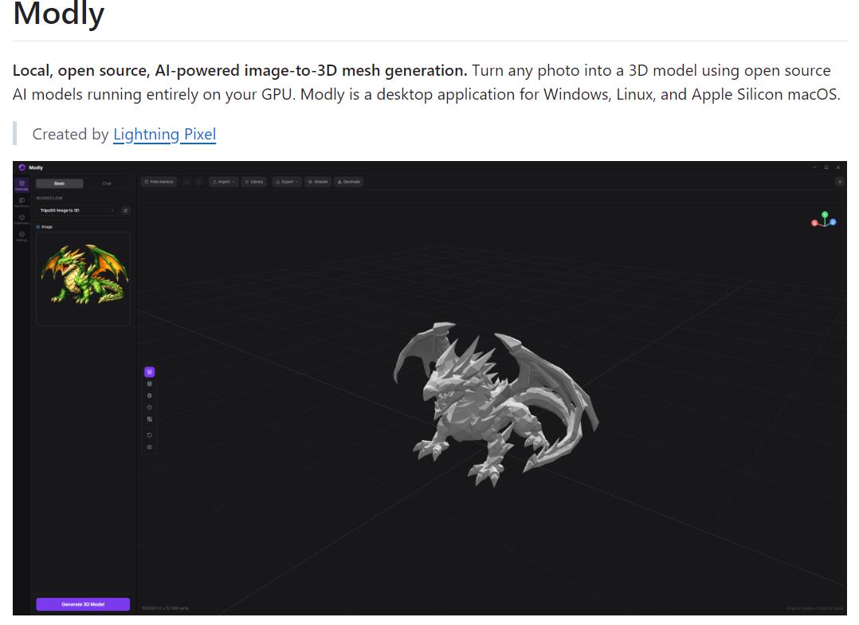Toggle the plain circle icon in the viewport toolbar
The image size is (859, 625).
(150, 407)
